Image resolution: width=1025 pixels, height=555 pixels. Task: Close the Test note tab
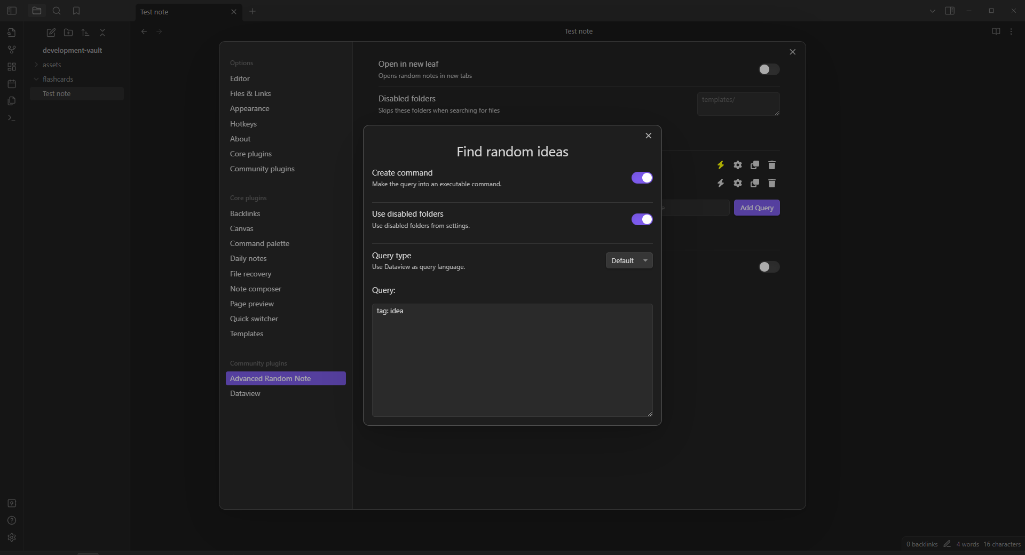coord(234,12)
